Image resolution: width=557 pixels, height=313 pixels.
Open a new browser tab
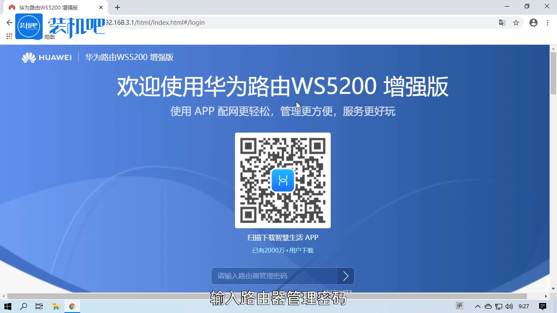[x=117, y=7]
